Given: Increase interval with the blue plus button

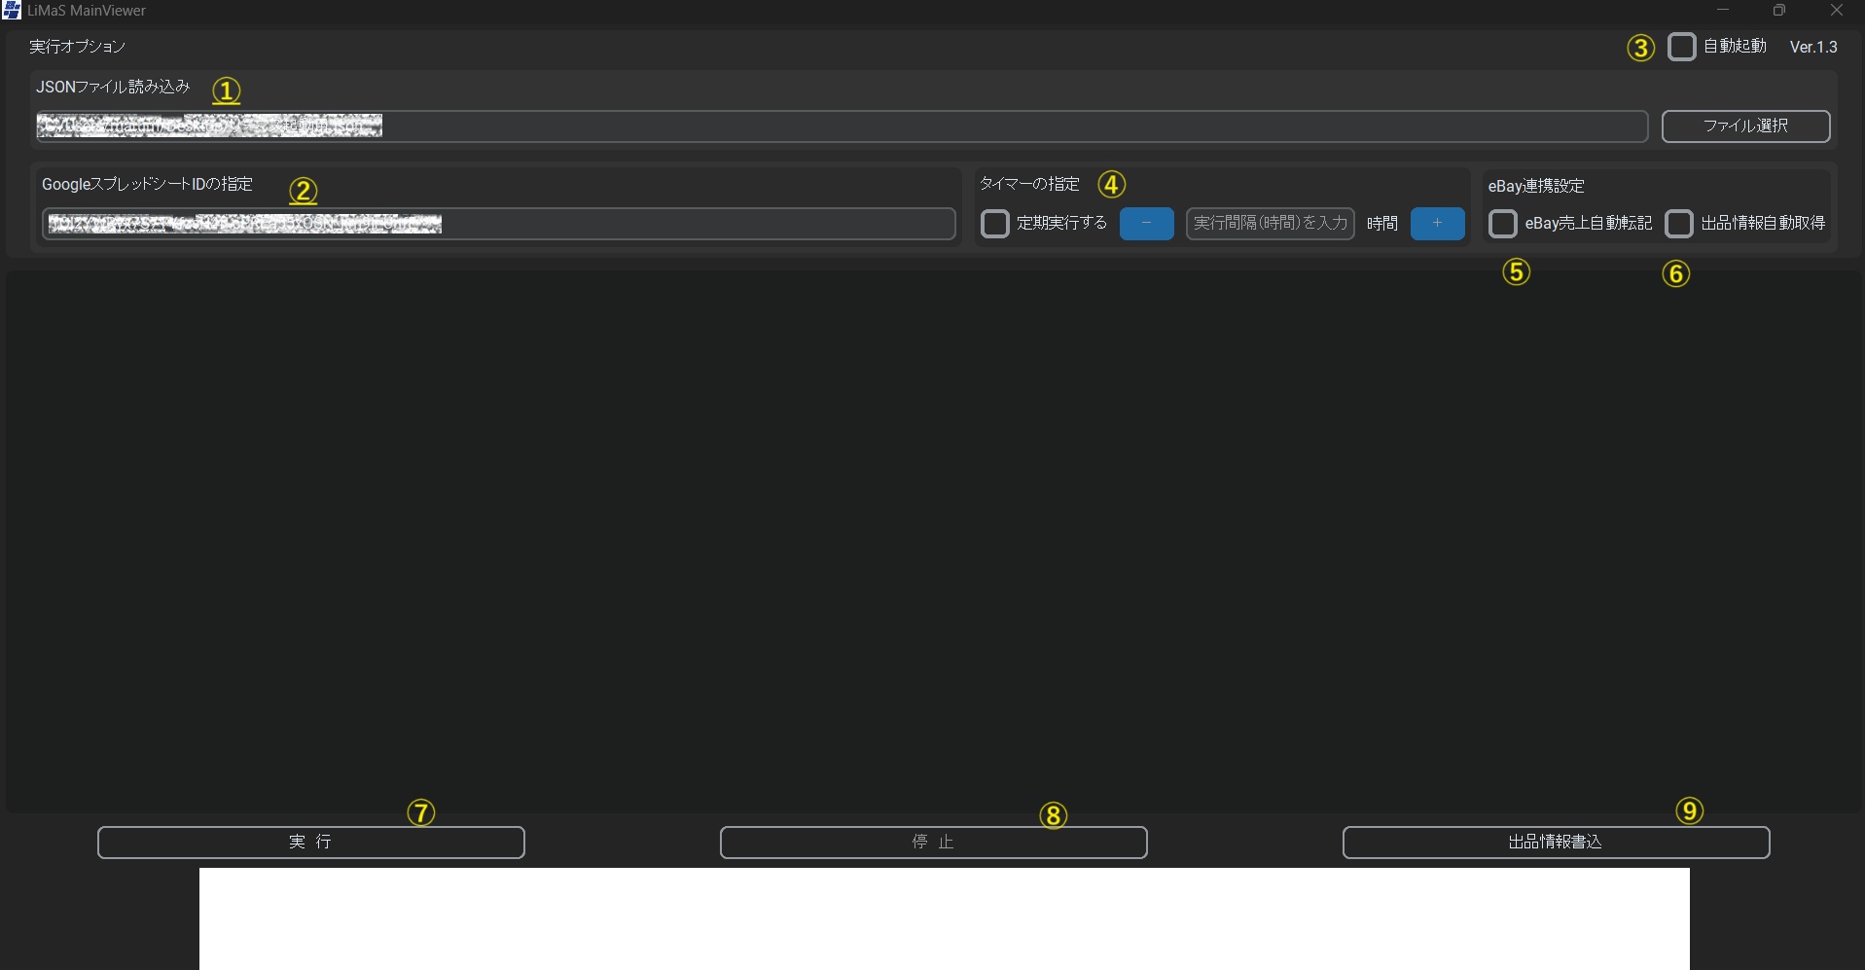Looking at the screenshot, I should coord(1437,224).
